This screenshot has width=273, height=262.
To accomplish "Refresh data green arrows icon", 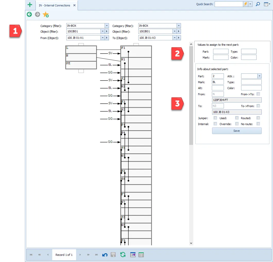I will pyautogui.click(x=123, y=255).
